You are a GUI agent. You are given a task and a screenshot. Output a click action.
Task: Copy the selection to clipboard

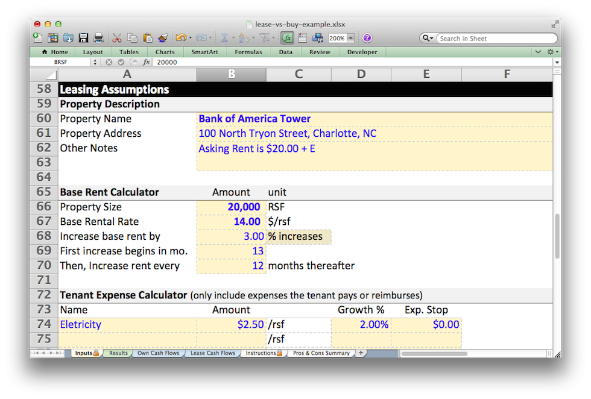(x=132, y=37)
